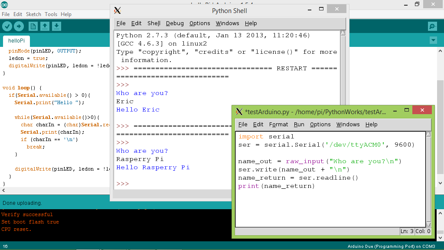Open a sketch with the Open icon

[x=45, y=26]
